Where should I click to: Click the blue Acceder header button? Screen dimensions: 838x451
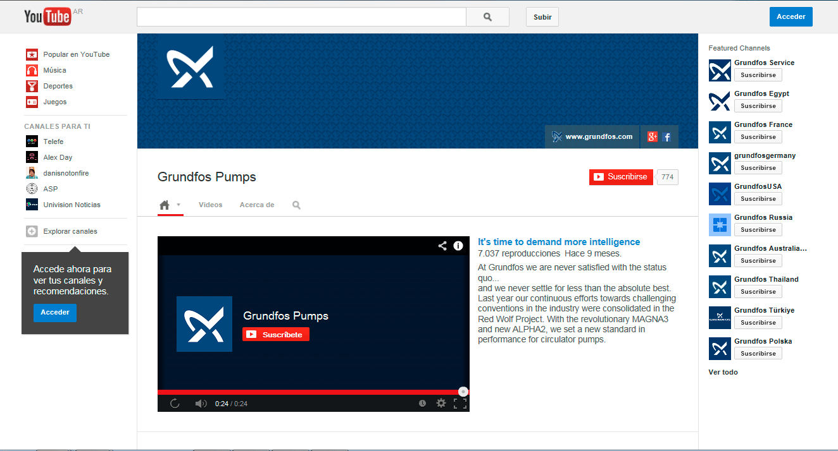click(791, 16)
